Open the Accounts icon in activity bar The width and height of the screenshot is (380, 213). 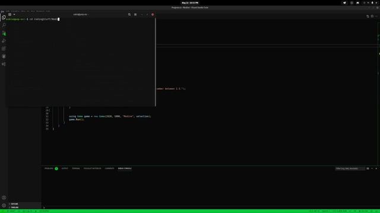tap(4, 198)
